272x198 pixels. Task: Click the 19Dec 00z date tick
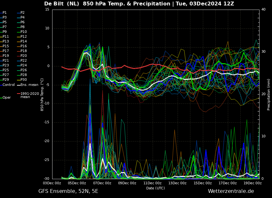[252, 183]
